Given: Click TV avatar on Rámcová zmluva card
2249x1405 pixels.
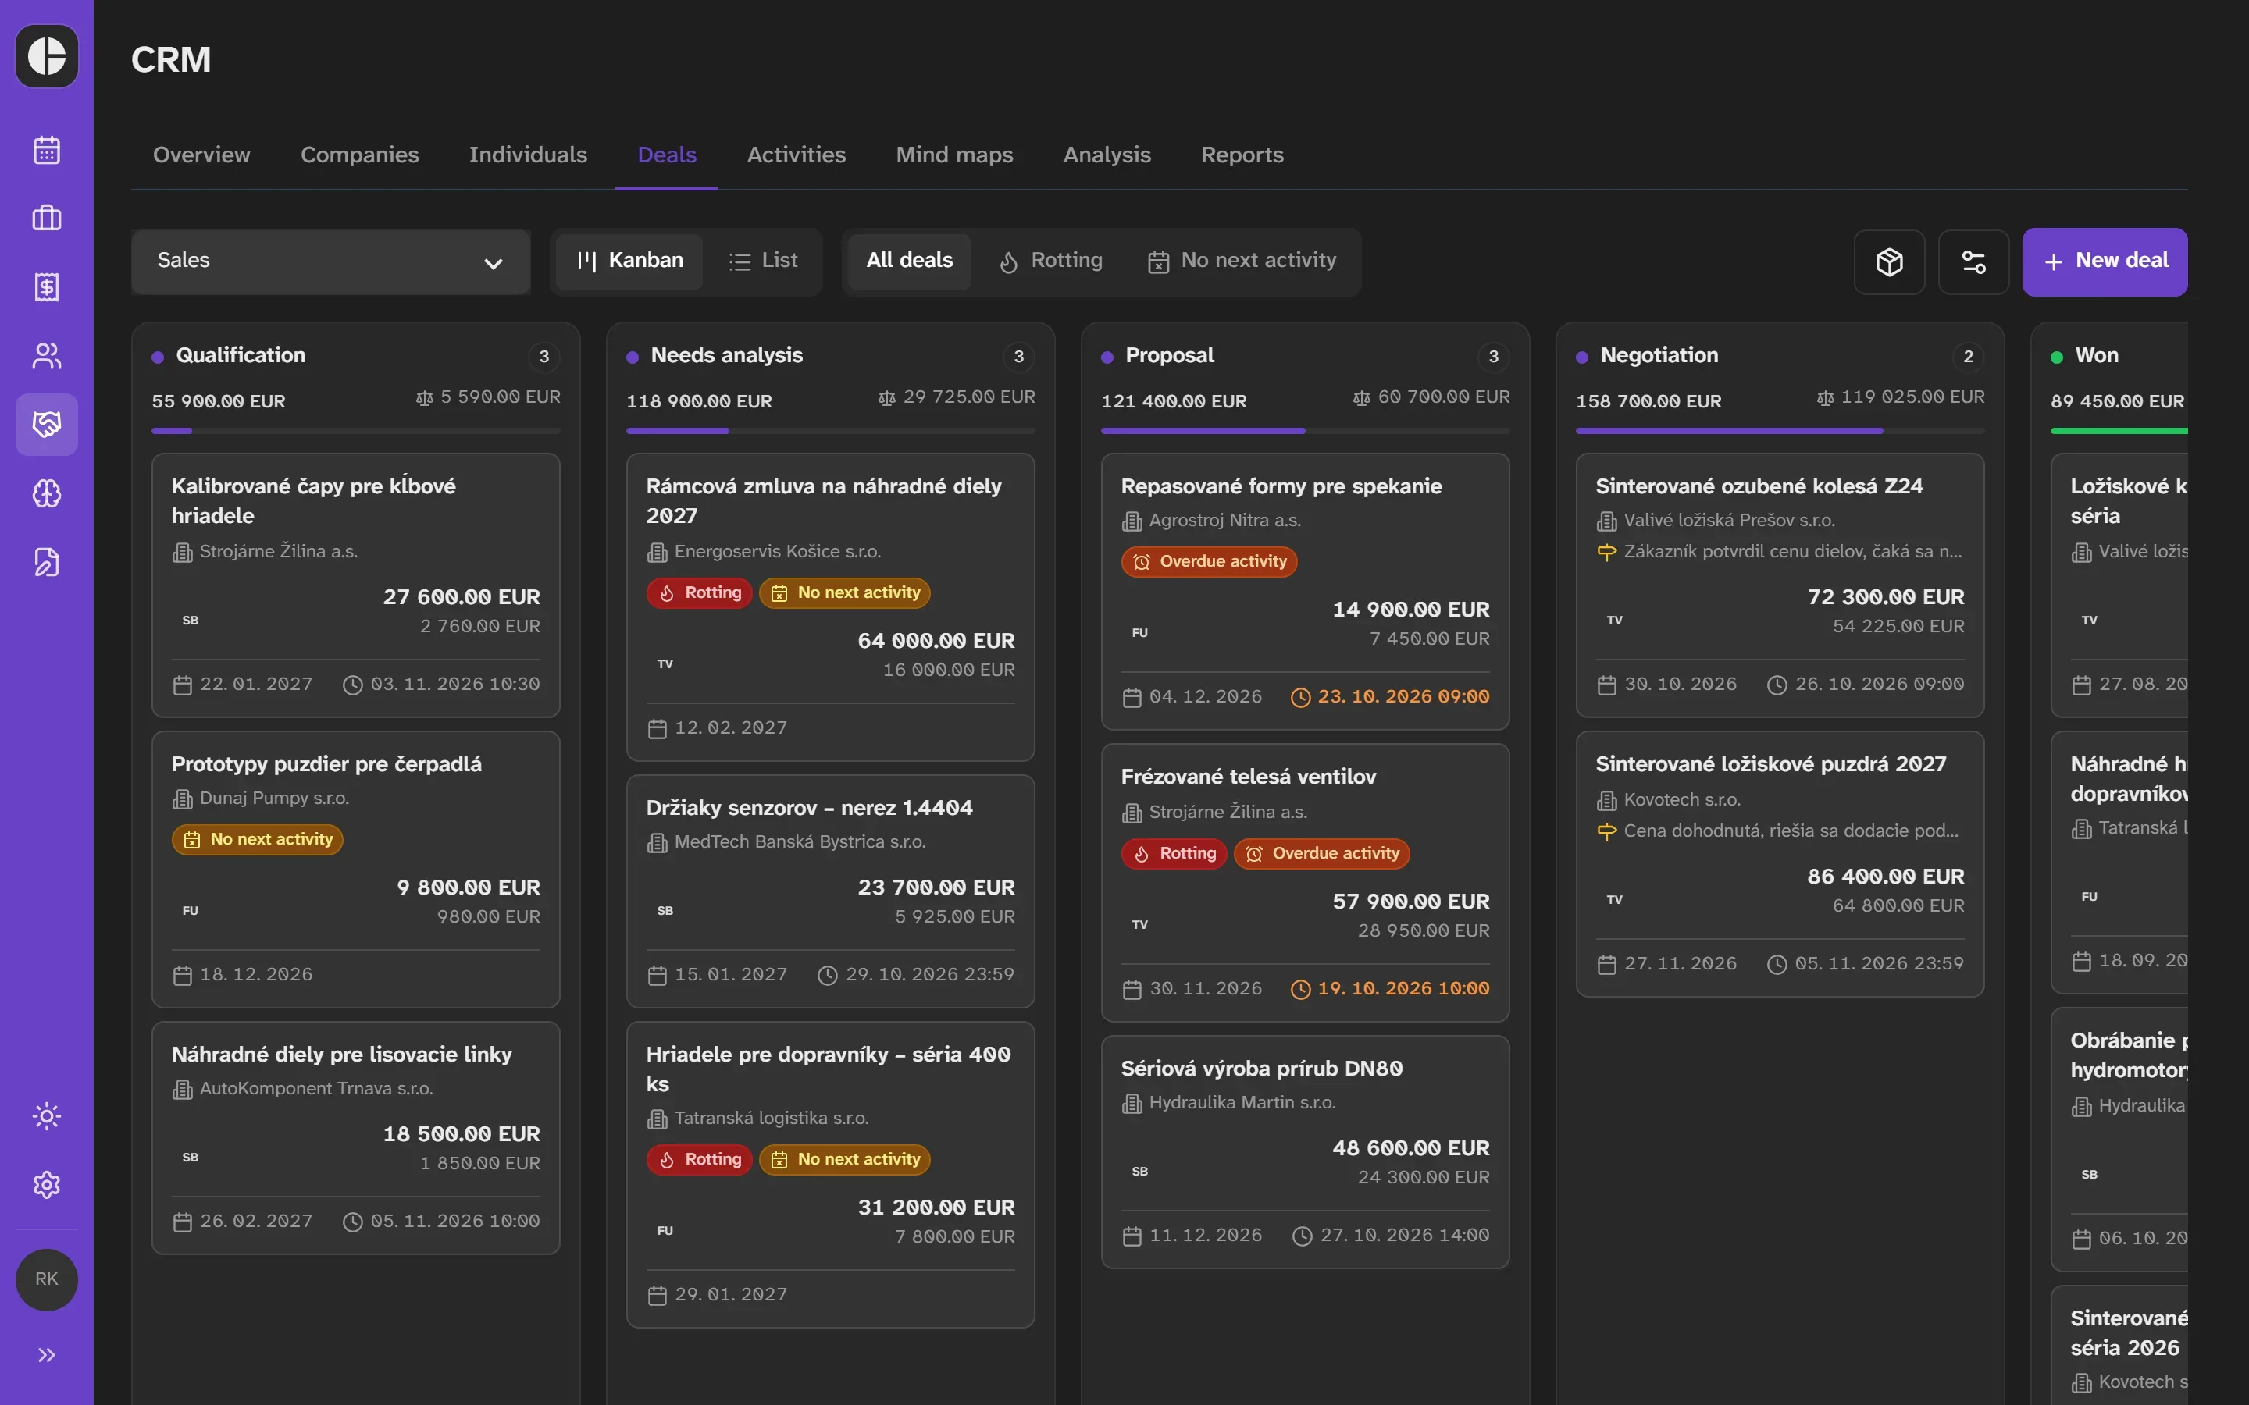Looking at the screenshot, I should 665,664.
